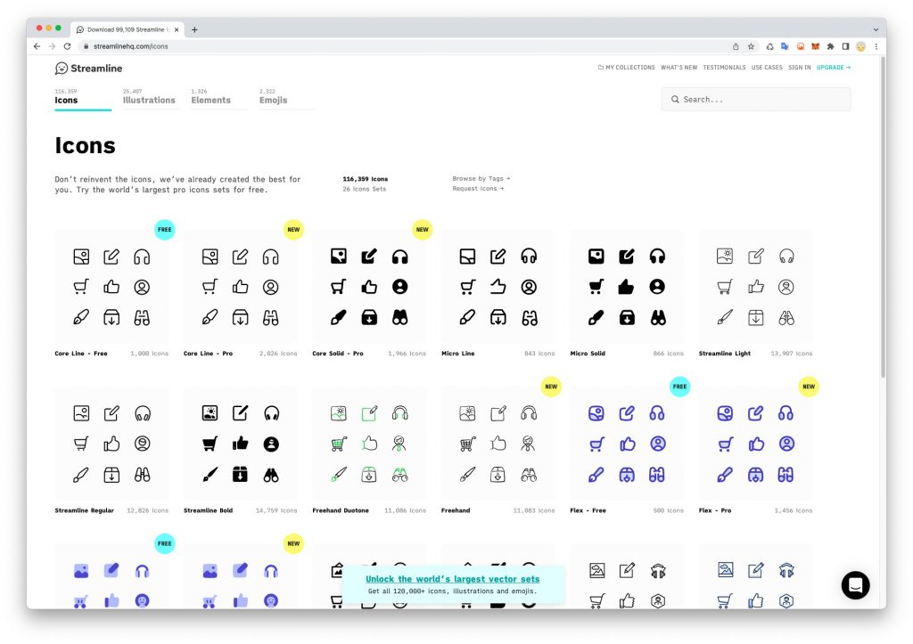Viewport: 913px width, 644px height.
Task: Open the Browse by Tags link
Action: coord(481,179)
